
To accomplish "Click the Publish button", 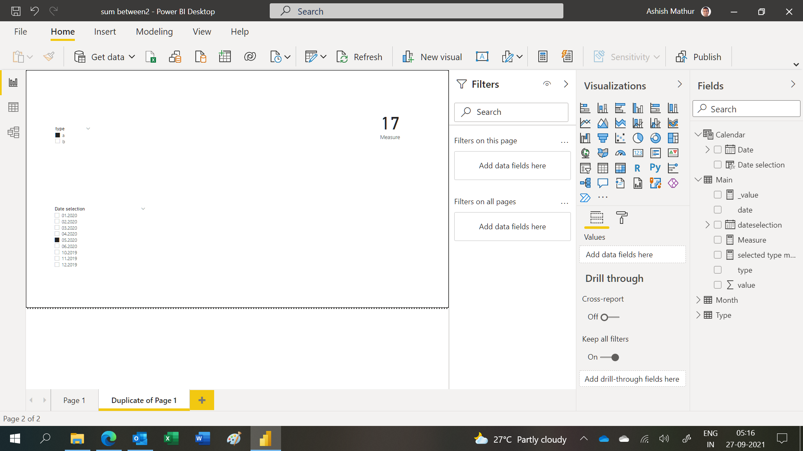I will pos(698,57).
